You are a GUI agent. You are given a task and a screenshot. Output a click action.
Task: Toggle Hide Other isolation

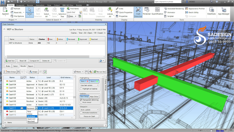click(x=94, y=97)
